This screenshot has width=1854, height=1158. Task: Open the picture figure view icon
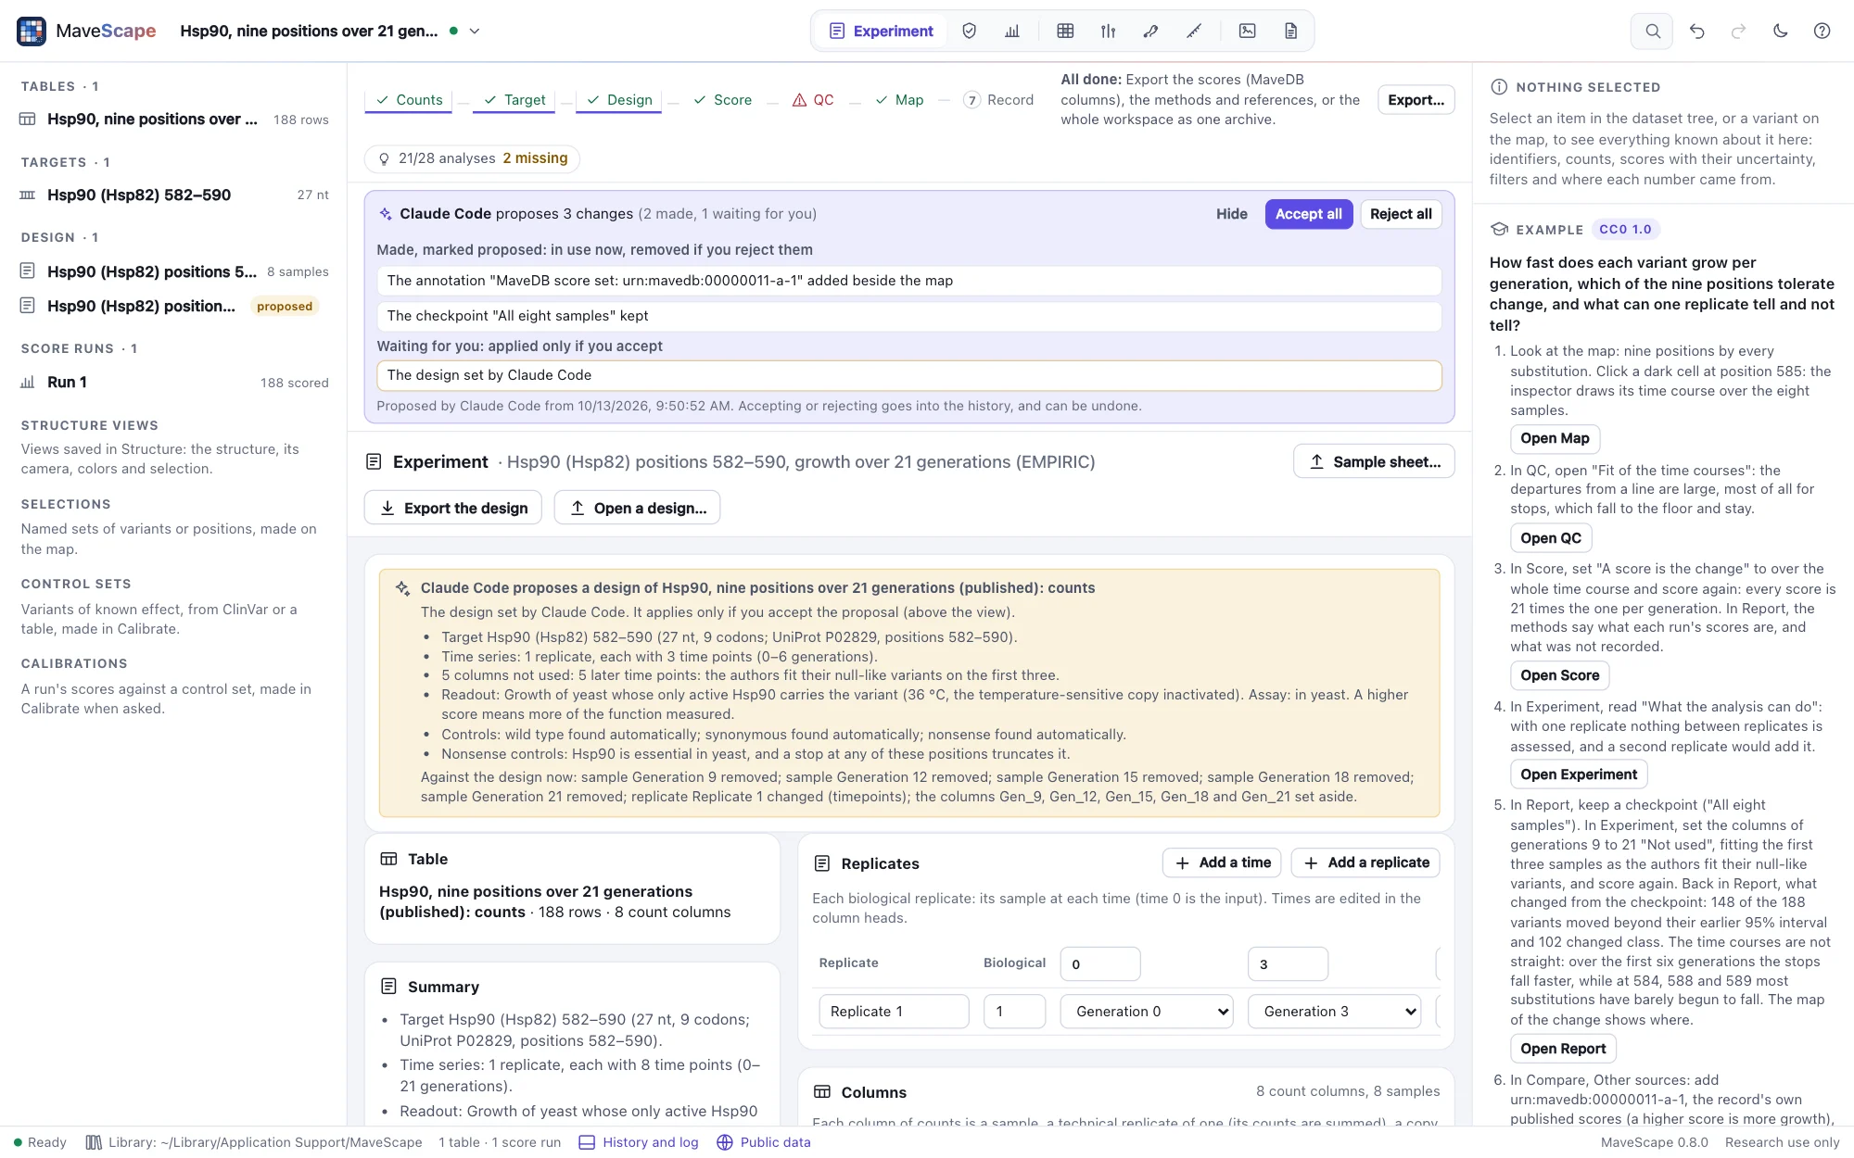pyautogui.click(x=1248, y=31)
